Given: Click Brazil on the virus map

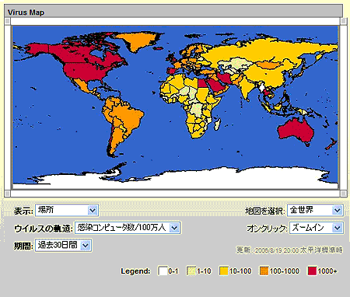Looking at the screenshot, I should coord(129,117).
